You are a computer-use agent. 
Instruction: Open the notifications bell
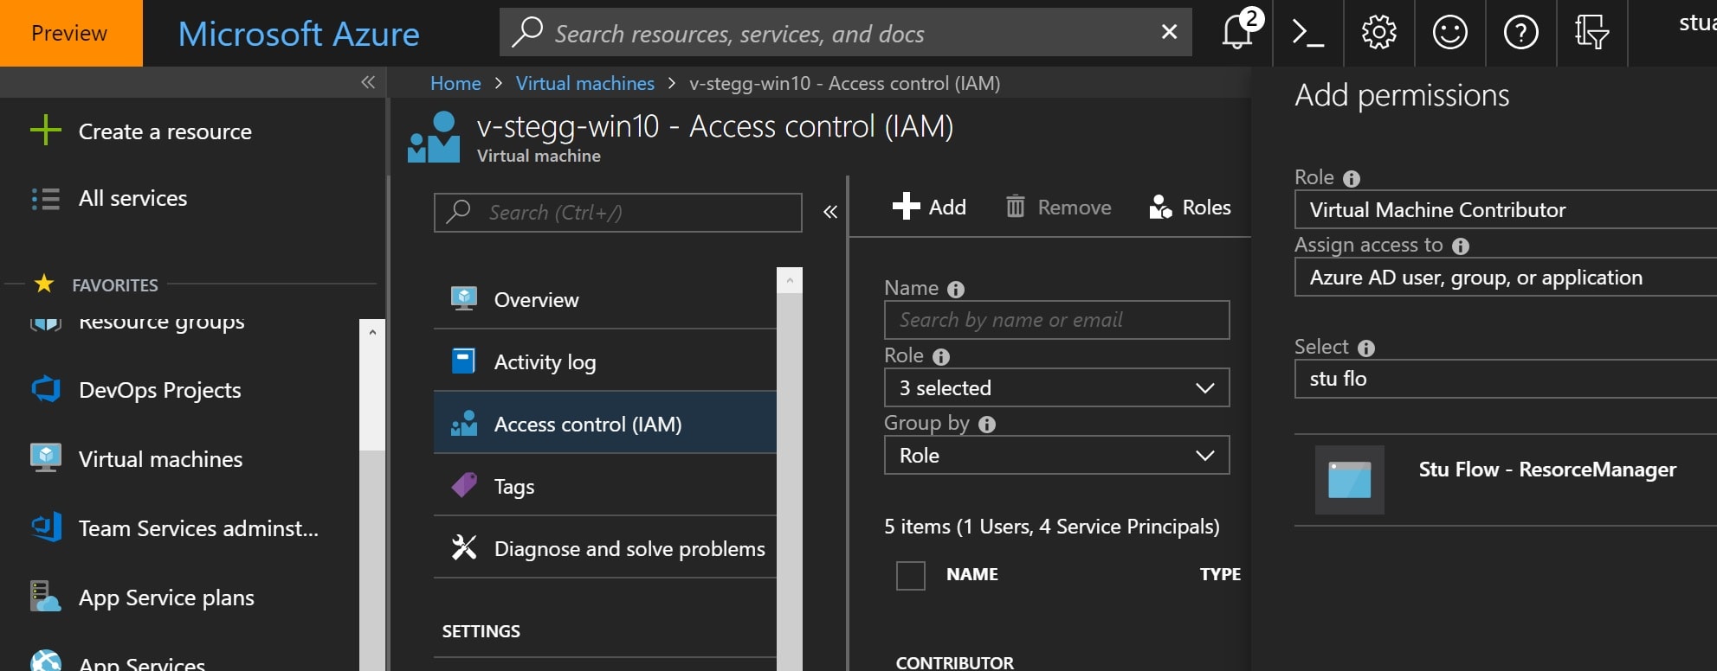1237,33
